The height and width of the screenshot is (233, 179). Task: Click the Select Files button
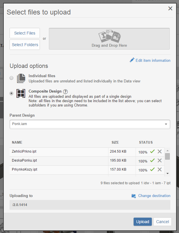pos(25,33)
